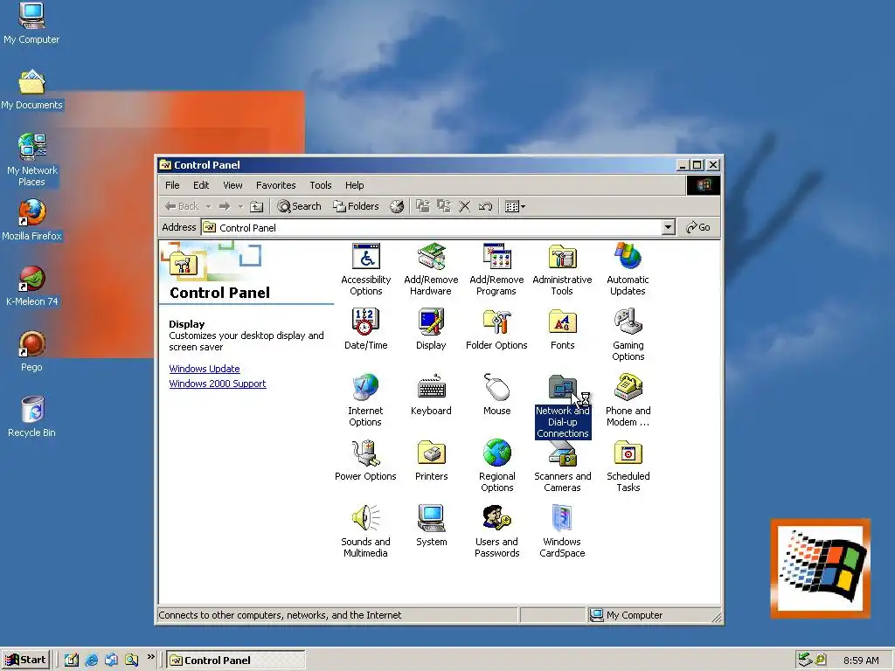
Task: Open the Favorites menu
Action: pyautogui.click(x=275, y=185)
